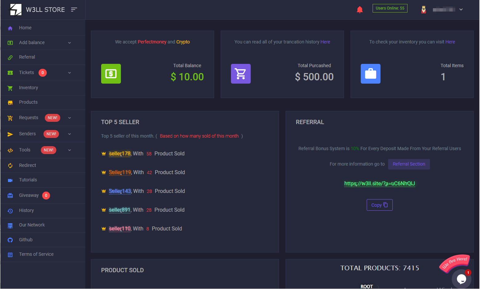Open the Tools dropdown in sidebar
This screenshot has width=480, height=289.
pos(69,150)
